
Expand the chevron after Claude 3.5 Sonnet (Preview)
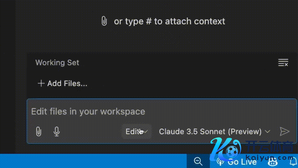[x=268, y=132]
